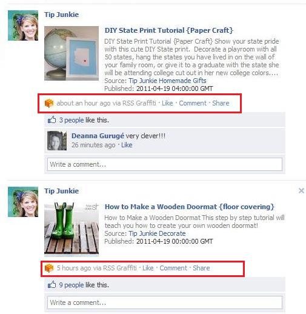The height and width of the screenshot is (314, 306).
Task: Focus the comment box under first post
Action: (x=165, y=164)
